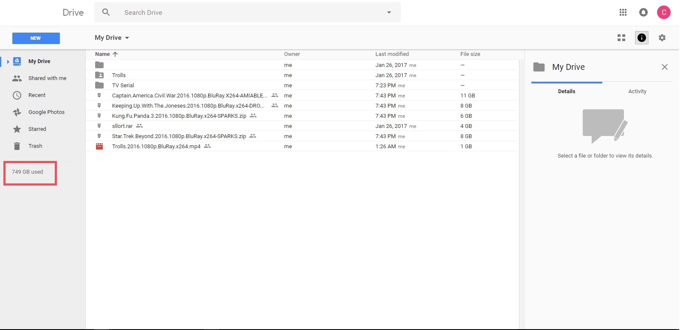
Task: Click the shared icon beside Star Trek Beyond zip
Action: click(253, 136)
